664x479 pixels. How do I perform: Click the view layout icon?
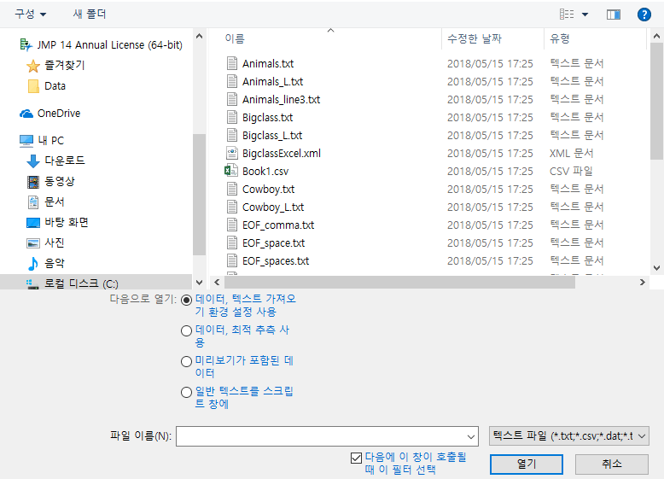point(567,15)
